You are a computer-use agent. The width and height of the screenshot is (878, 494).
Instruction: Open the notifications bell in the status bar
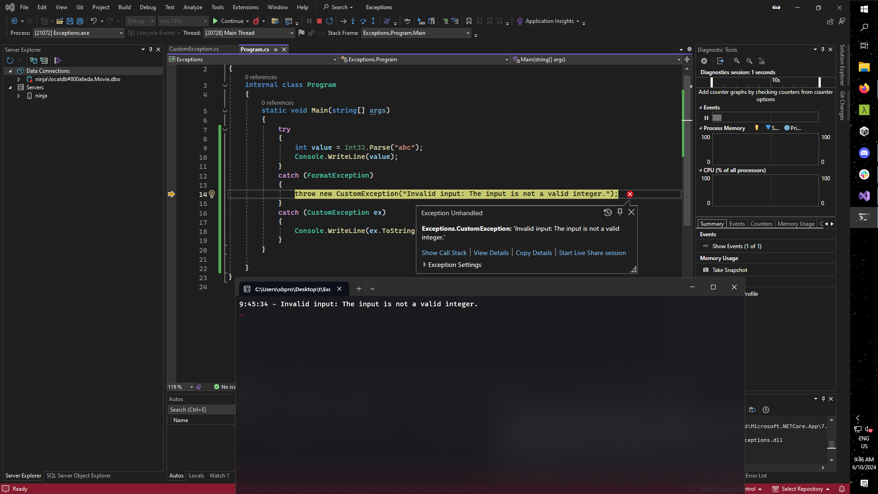coord(842,489)
